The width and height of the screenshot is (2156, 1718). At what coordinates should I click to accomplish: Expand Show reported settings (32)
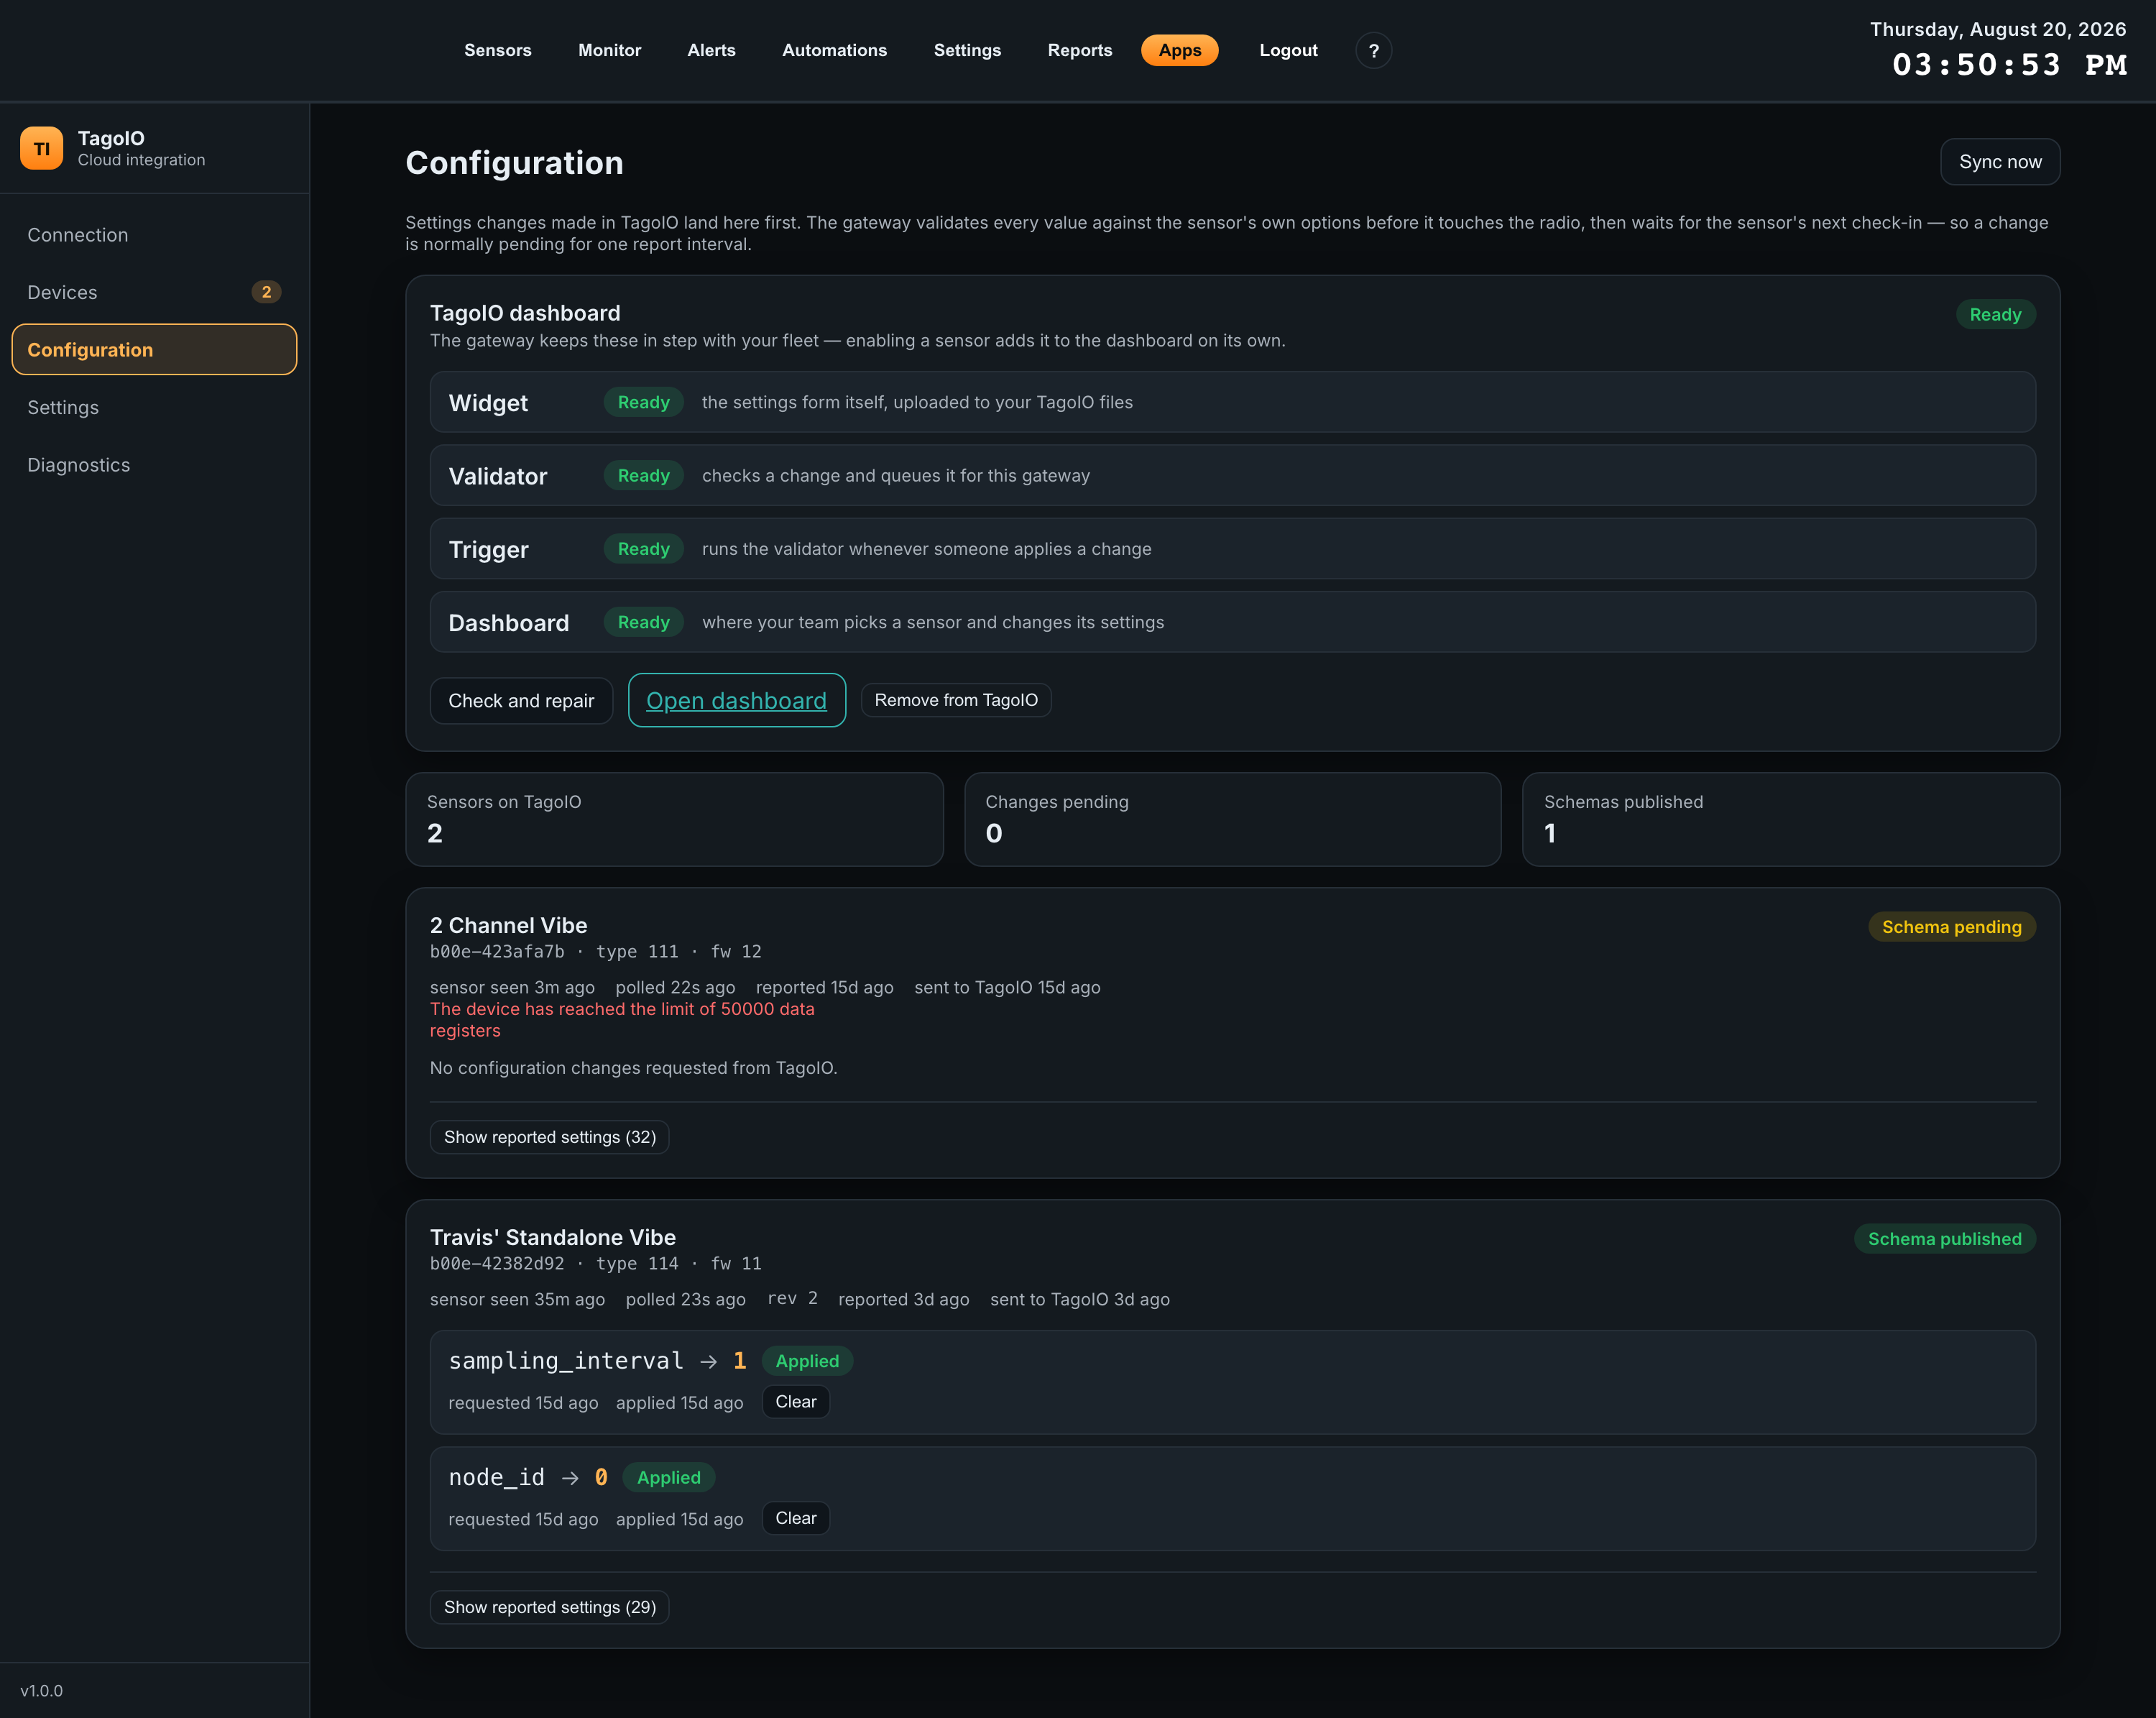[549, 1137]
